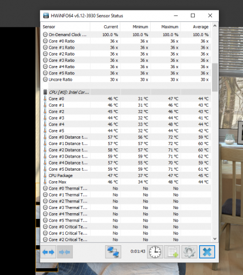Click the Sensor column header
This screenshot has width=243, height=275.
[x=65, y=27]
